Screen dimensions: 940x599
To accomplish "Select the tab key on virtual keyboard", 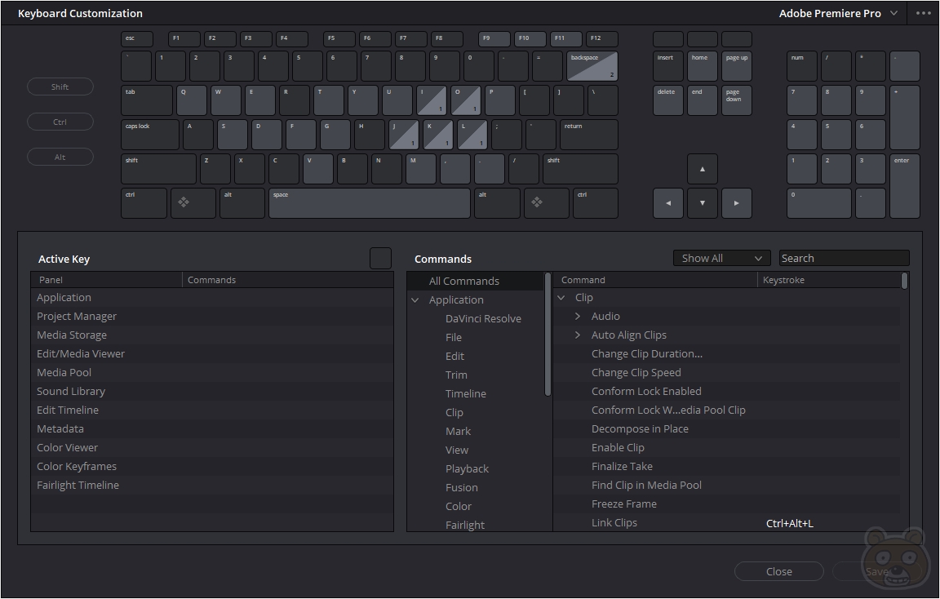I will pos(147,100).
